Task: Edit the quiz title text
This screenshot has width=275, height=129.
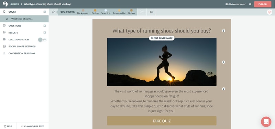Action: (x=162, y=31)
